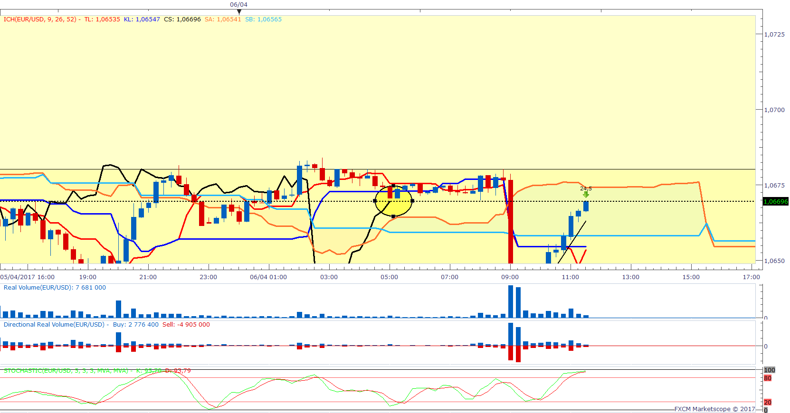Click the red TL: 1,06535 value

[x=102, y=19]
